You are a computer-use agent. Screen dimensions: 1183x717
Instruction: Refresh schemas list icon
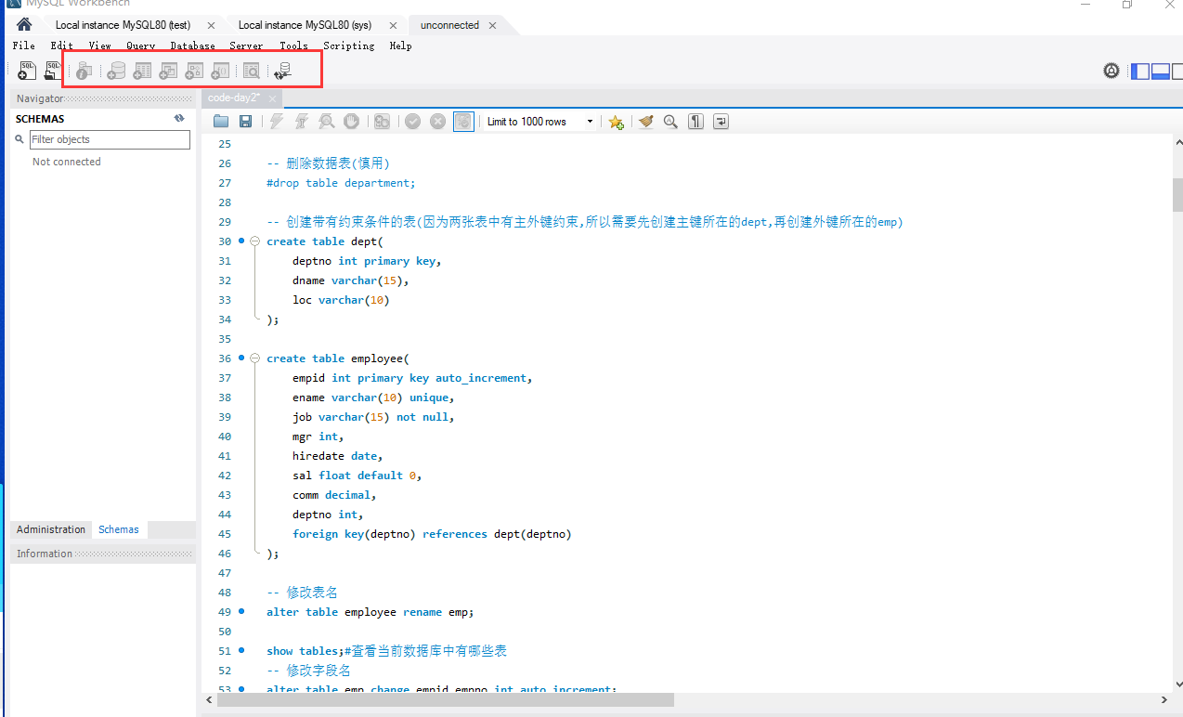pyautogui.click(x=179, y=119)
